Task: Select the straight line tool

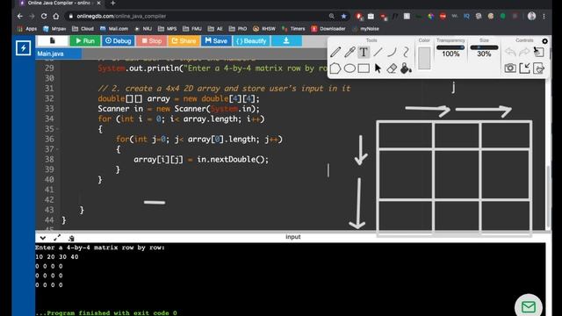Action: tap(378, 53)
